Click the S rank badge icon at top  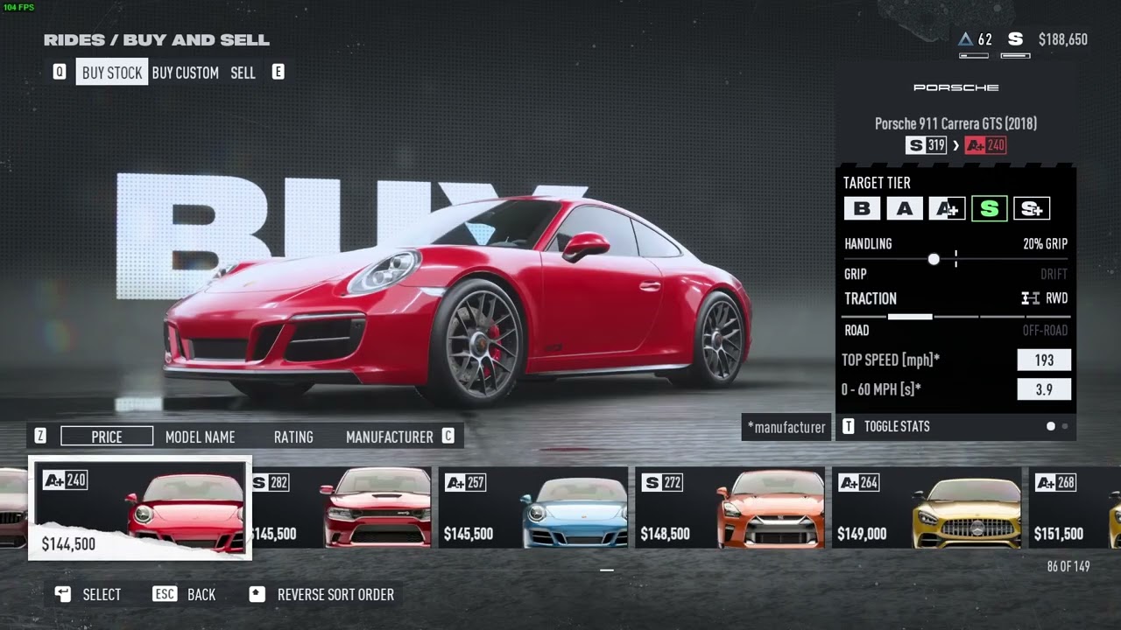(1015, 39)
